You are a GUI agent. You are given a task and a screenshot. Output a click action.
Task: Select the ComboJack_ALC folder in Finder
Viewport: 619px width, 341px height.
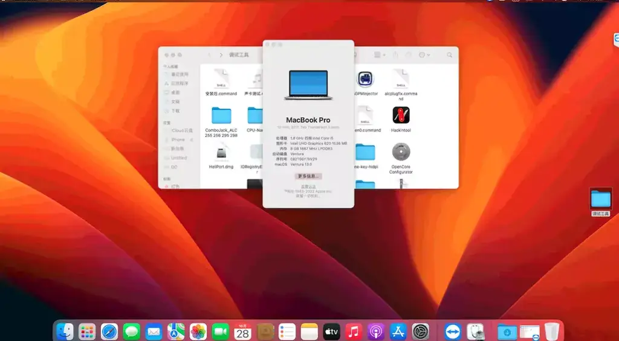pos(221,122)
